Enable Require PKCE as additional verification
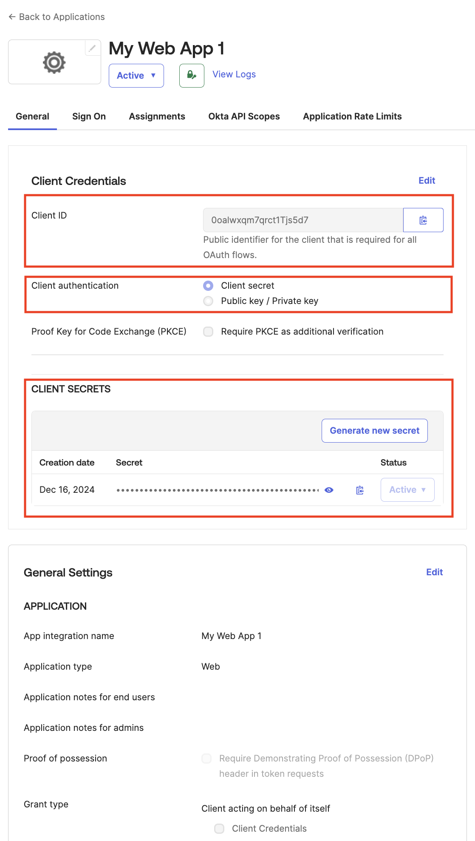The width and height of the screenshot is (475, 841). pos(208,332)
